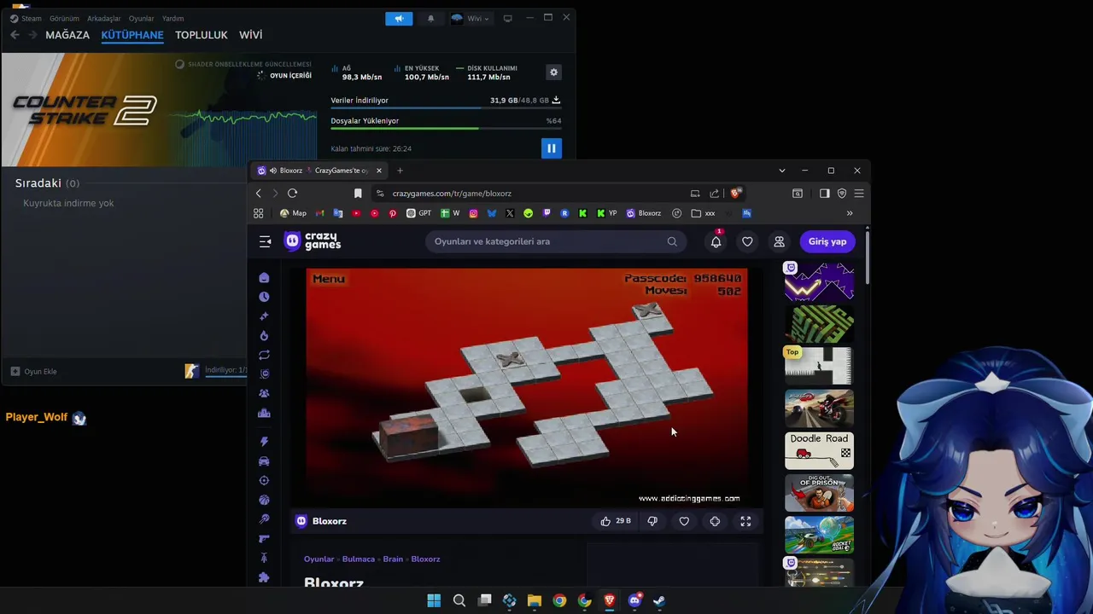Open the TOPLULUK tab in Steam

[202, 35]
